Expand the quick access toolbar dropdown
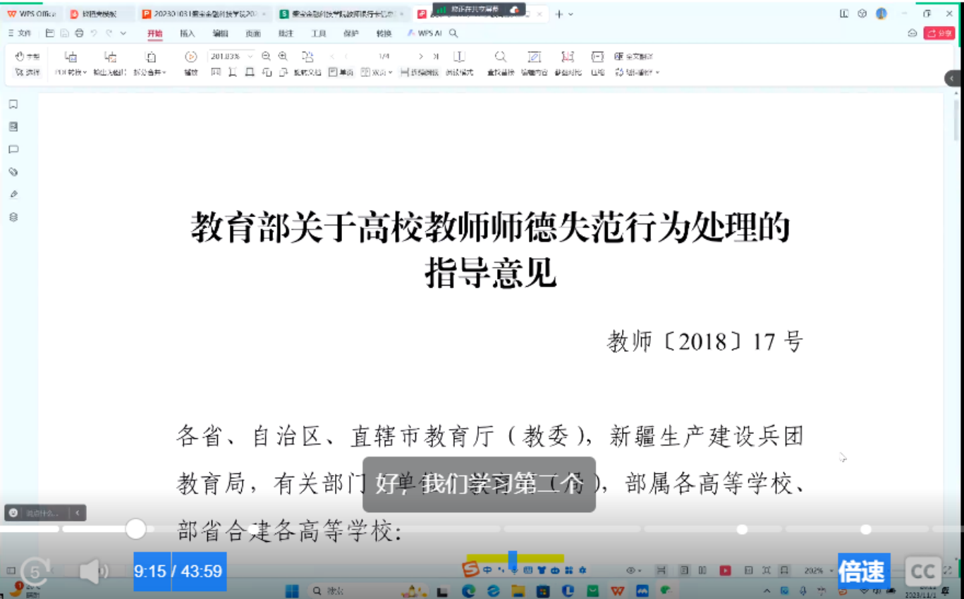Image resolution: width=964 pixels, height=599 pixels. pos(123,33)
